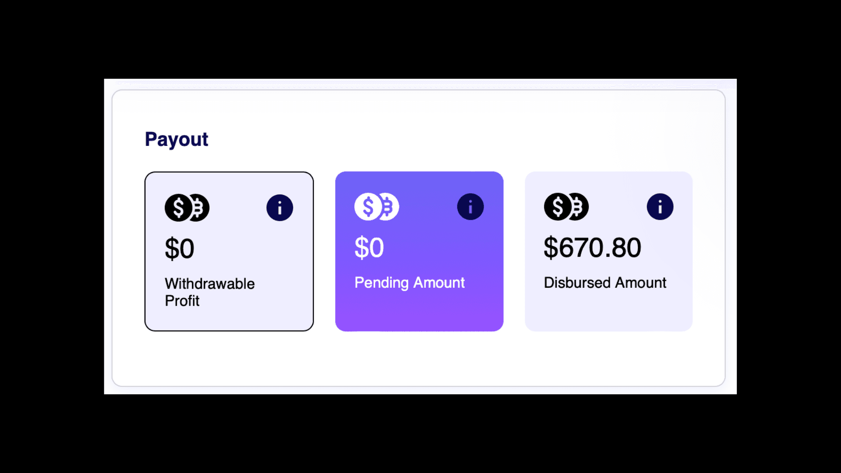The width and height of the screenshot is (841, 473).
Task: Click the dollar coin in Disbursed Amount icon
Action: [x=558, y=207]
